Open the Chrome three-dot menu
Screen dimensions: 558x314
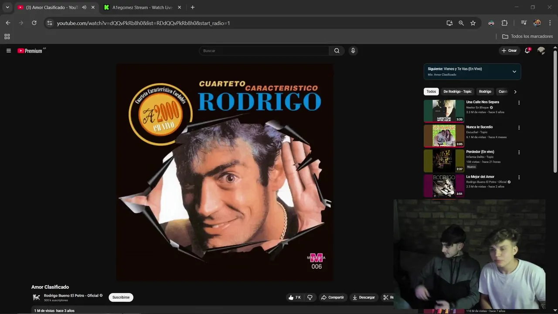[x=550, y=23]
